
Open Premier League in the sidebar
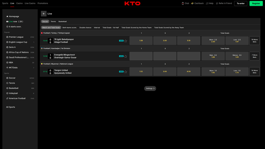17,37
